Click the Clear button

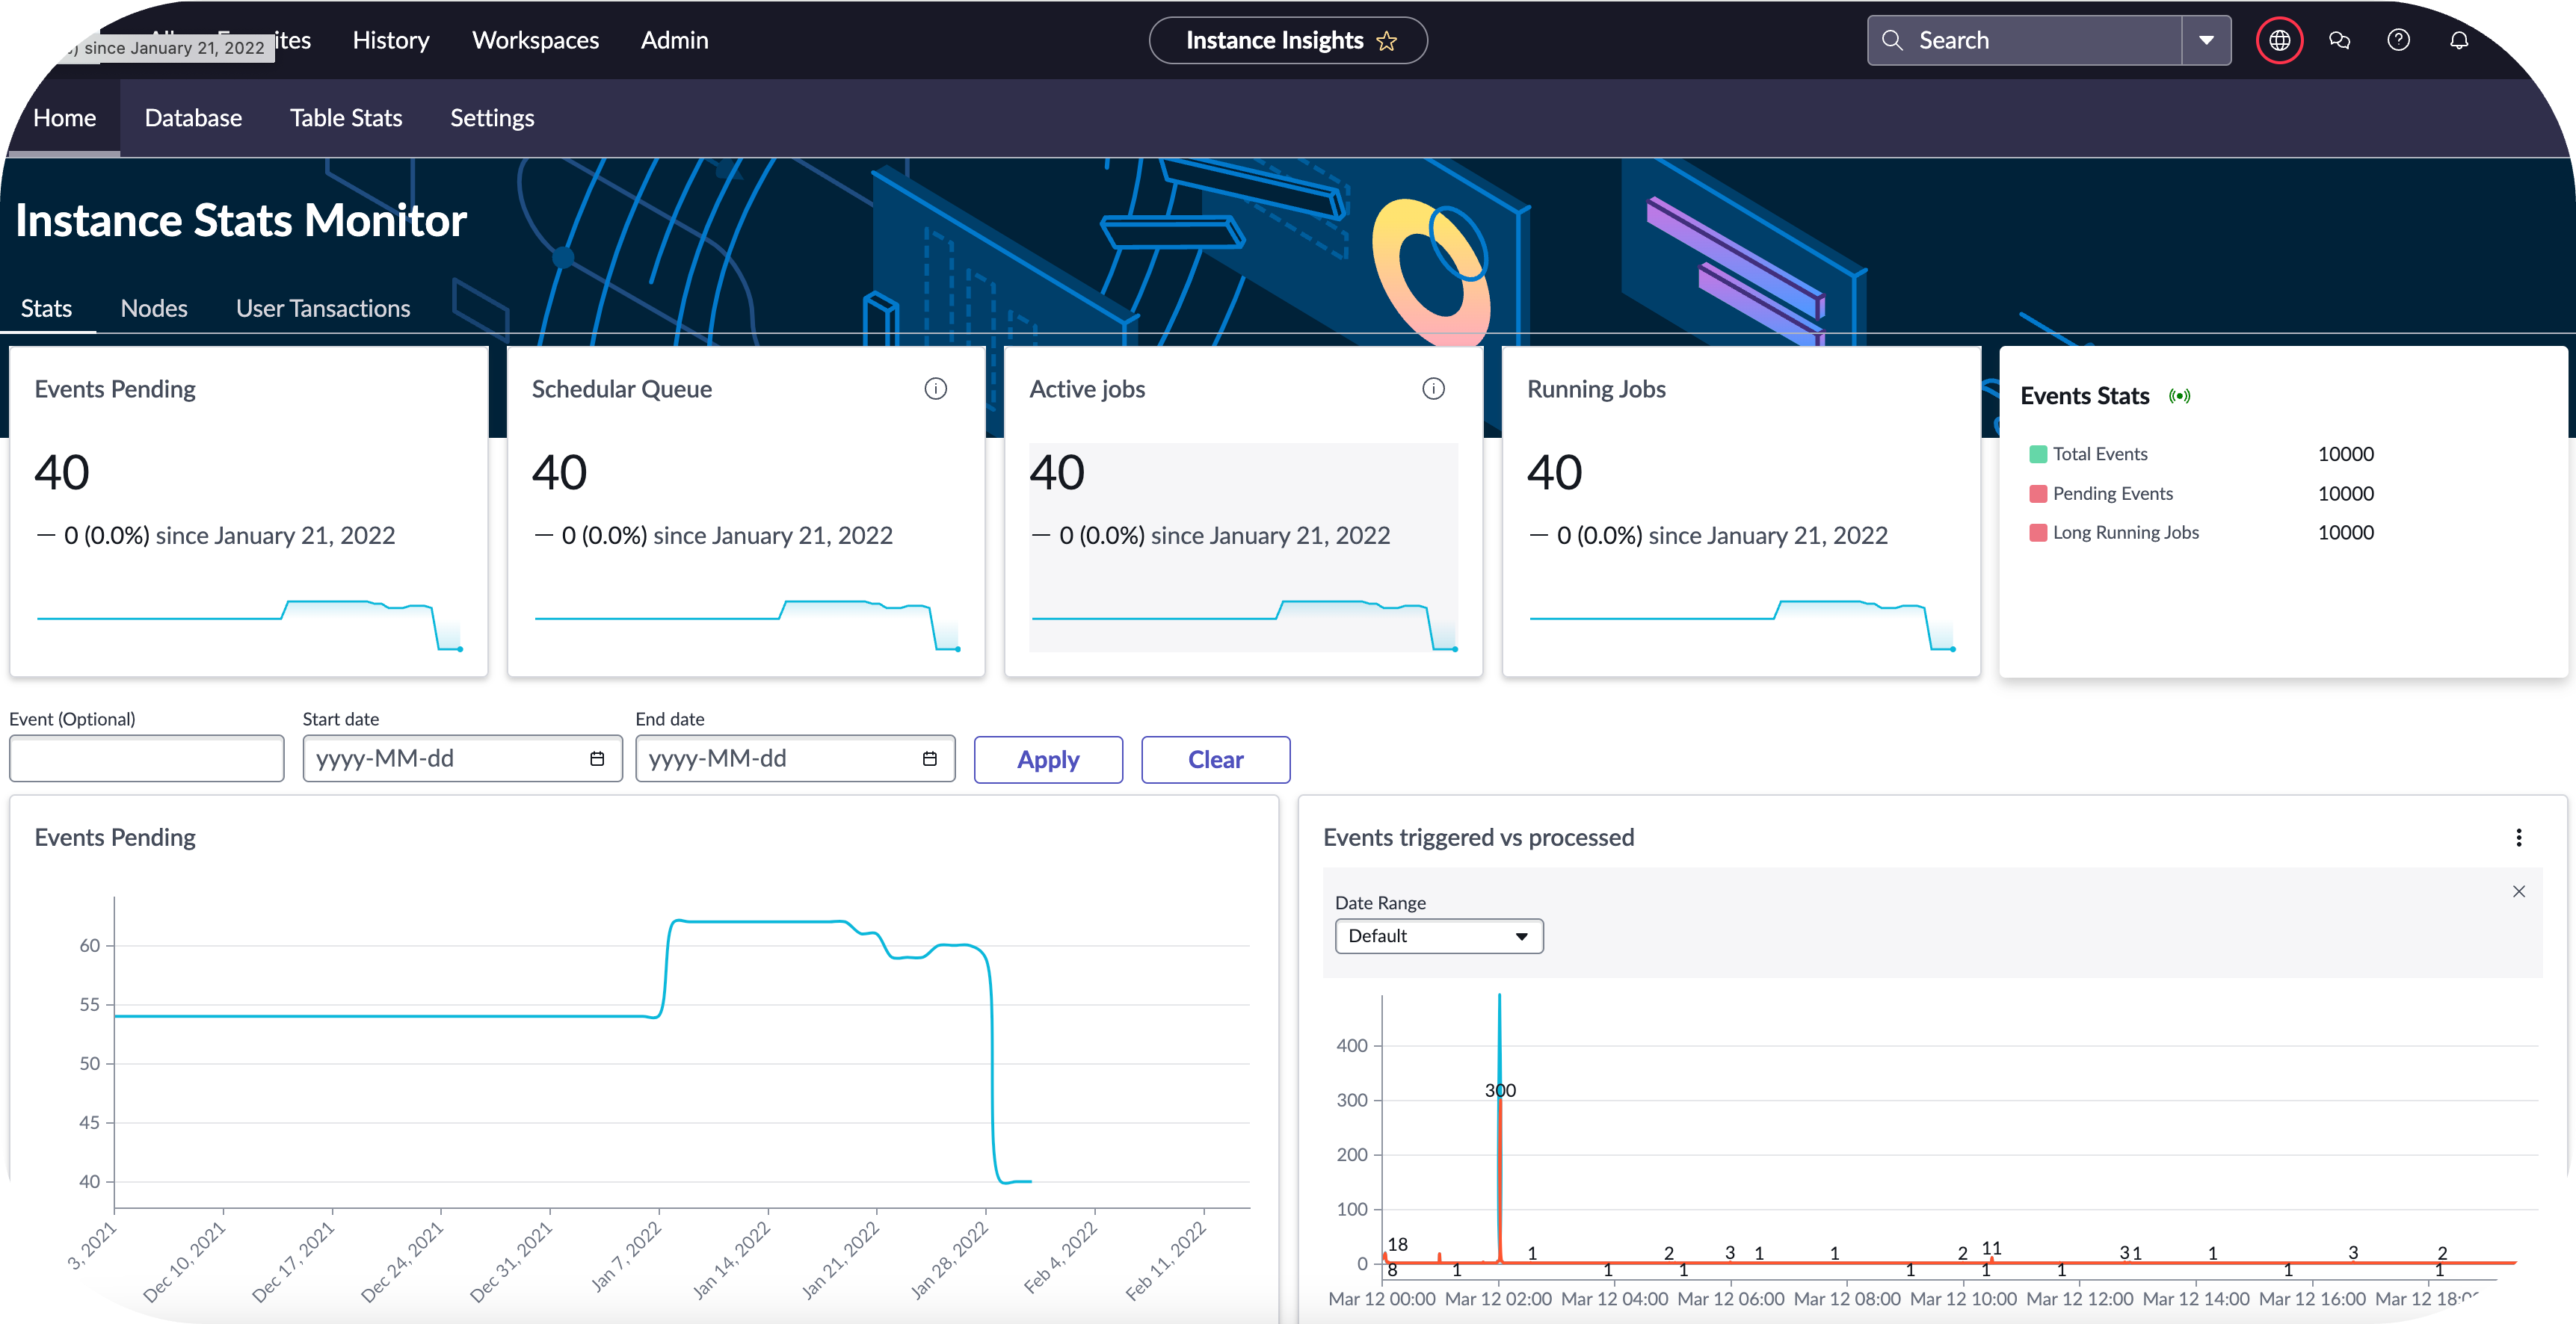tap(1215, 759)
